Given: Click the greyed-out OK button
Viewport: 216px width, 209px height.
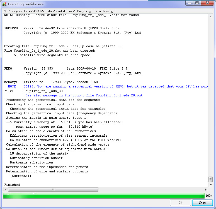Looking at the screenshot, I should [180, 203].
